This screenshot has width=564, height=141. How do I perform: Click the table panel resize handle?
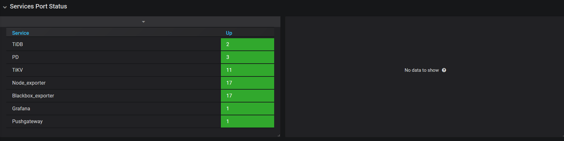(279, 135)
